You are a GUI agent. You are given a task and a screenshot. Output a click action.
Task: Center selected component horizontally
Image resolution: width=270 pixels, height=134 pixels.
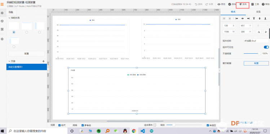[243, 18]
